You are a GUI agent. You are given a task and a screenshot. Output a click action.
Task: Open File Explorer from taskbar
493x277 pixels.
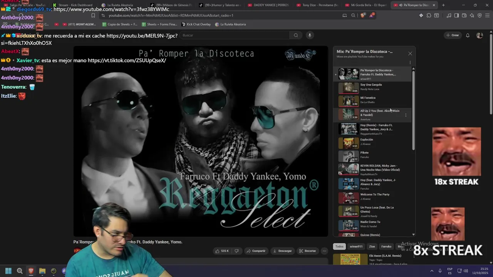click(x=42, y=271)
